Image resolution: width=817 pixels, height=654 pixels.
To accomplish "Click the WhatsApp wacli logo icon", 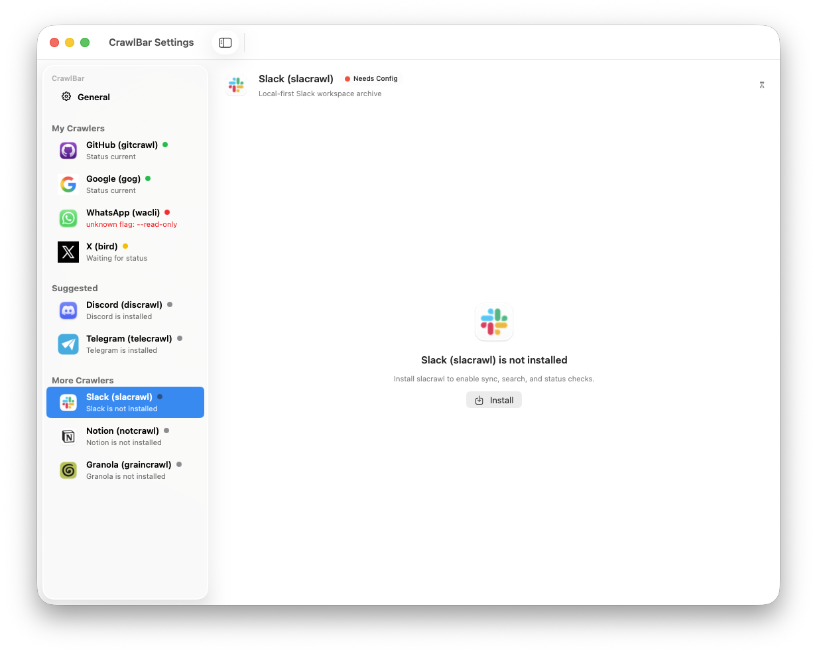I will coord(68,218).
